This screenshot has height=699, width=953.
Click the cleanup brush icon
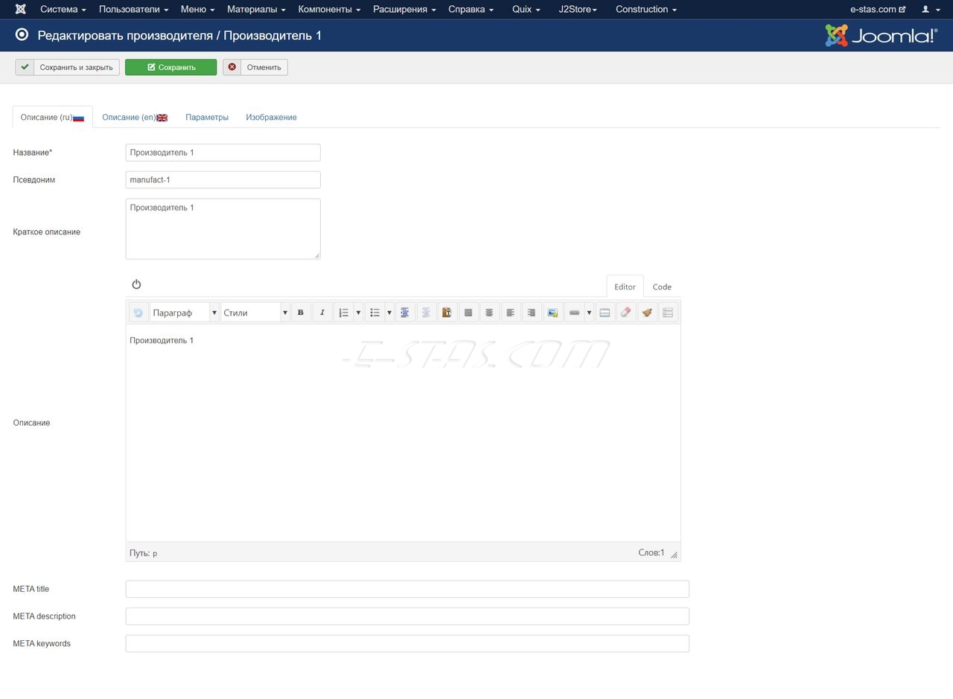(x=647, y=313)
